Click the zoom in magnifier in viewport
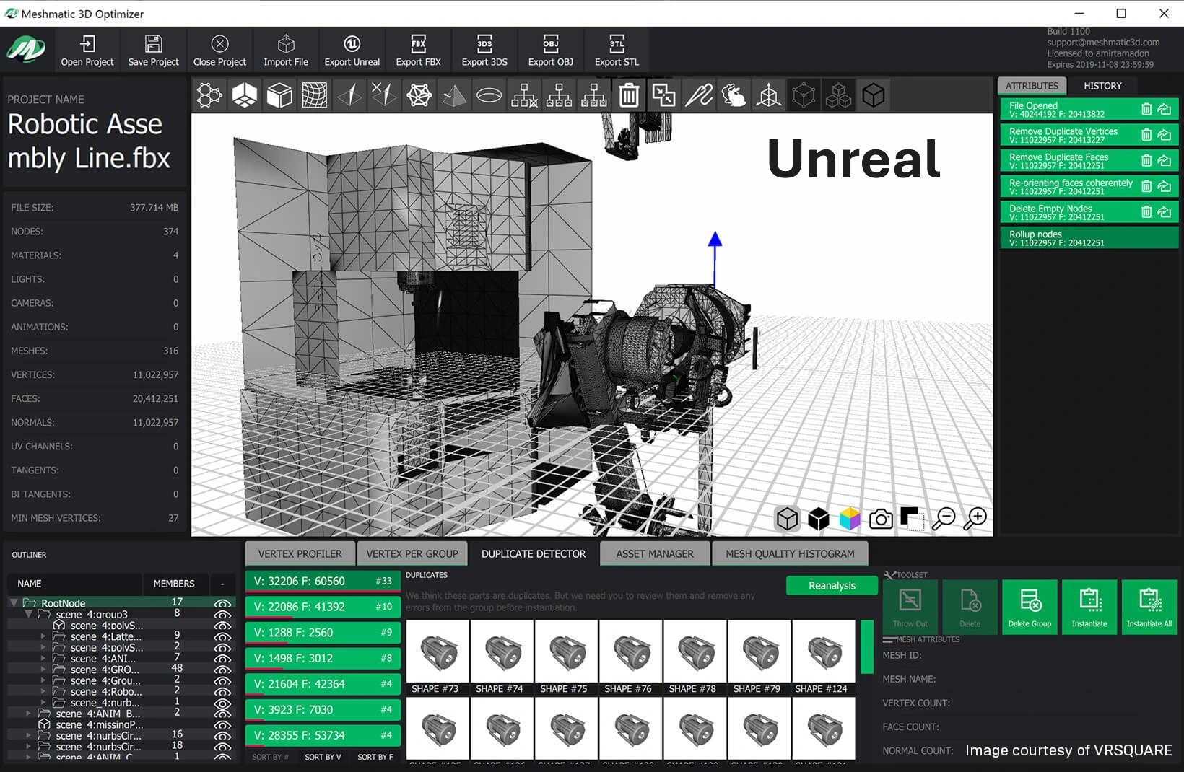The height and width of the screenshot is (772, 1184). click(975, 519)
